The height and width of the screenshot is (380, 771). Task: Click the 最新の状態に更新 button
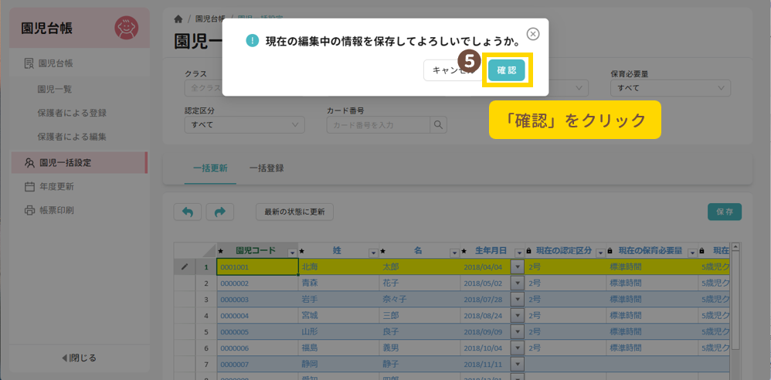click(294, 212)
